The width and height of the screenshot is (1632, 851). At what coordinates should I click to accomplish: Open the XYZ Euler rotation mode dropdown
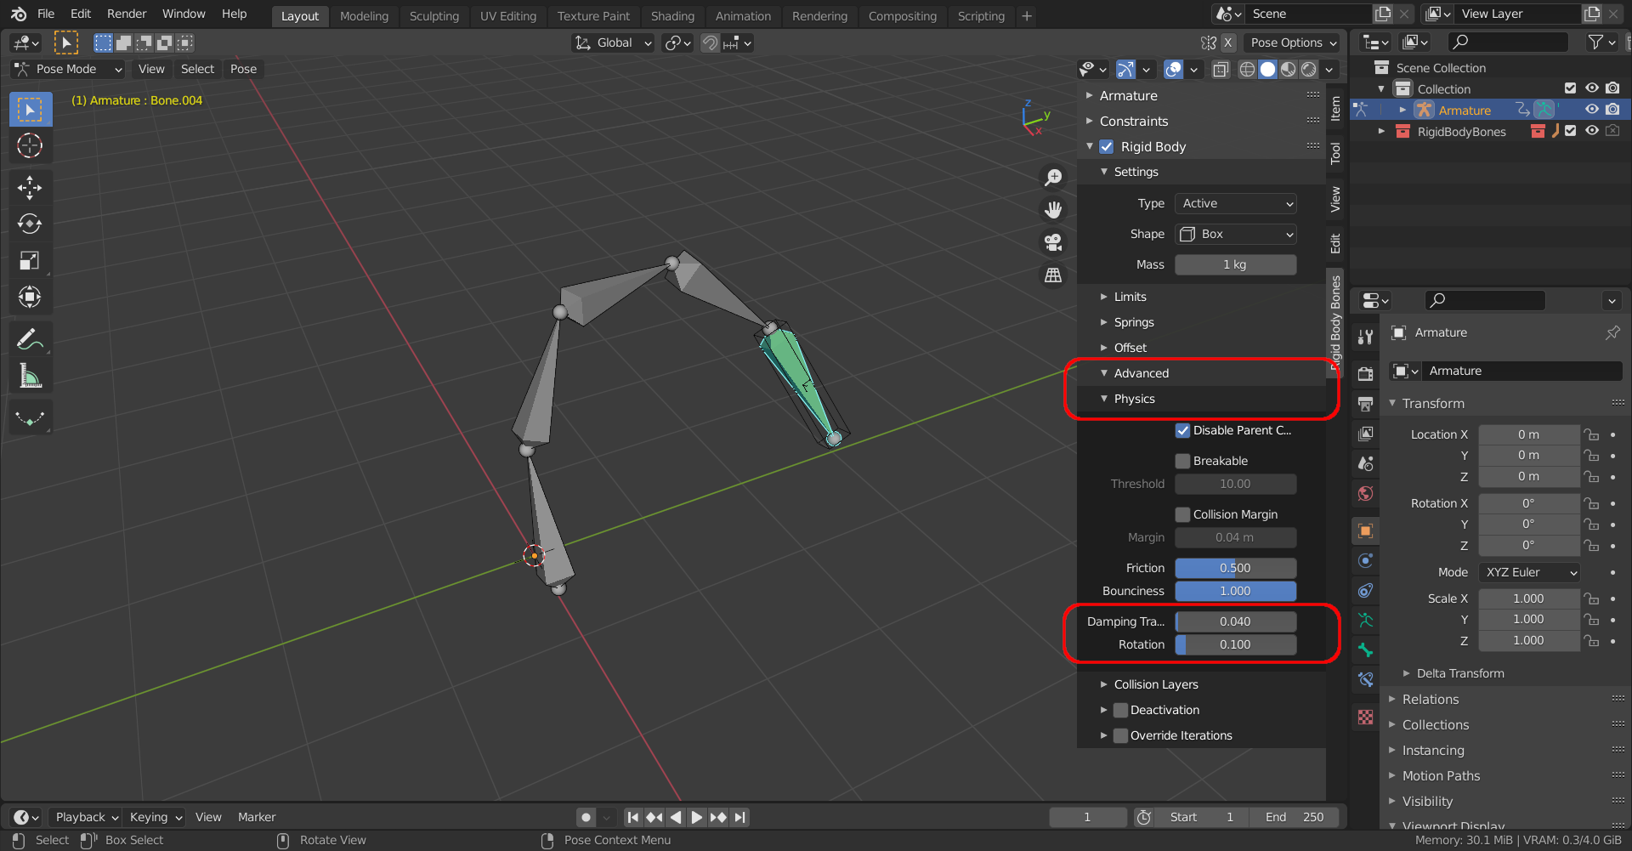1529,572
